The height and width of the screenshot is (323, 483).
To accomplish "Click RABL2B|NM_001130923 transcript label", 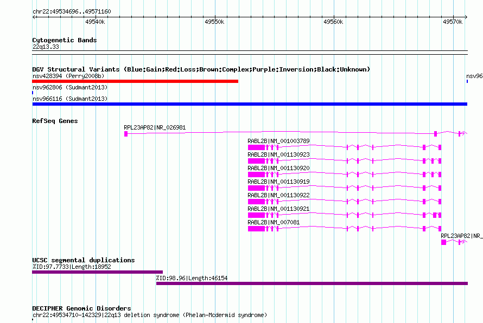I will tap(278, 154).
